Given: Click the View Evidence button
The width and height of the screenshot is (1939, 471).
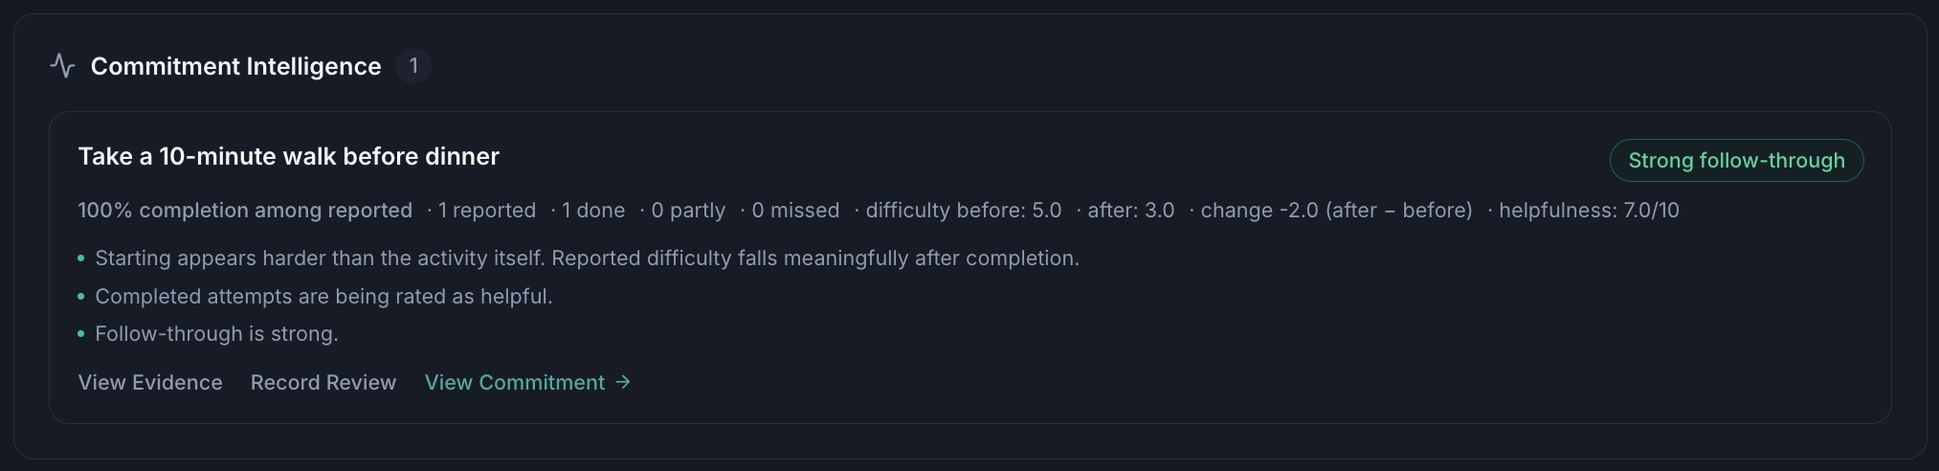Looking at the screenshot, I should pos(150,382).
